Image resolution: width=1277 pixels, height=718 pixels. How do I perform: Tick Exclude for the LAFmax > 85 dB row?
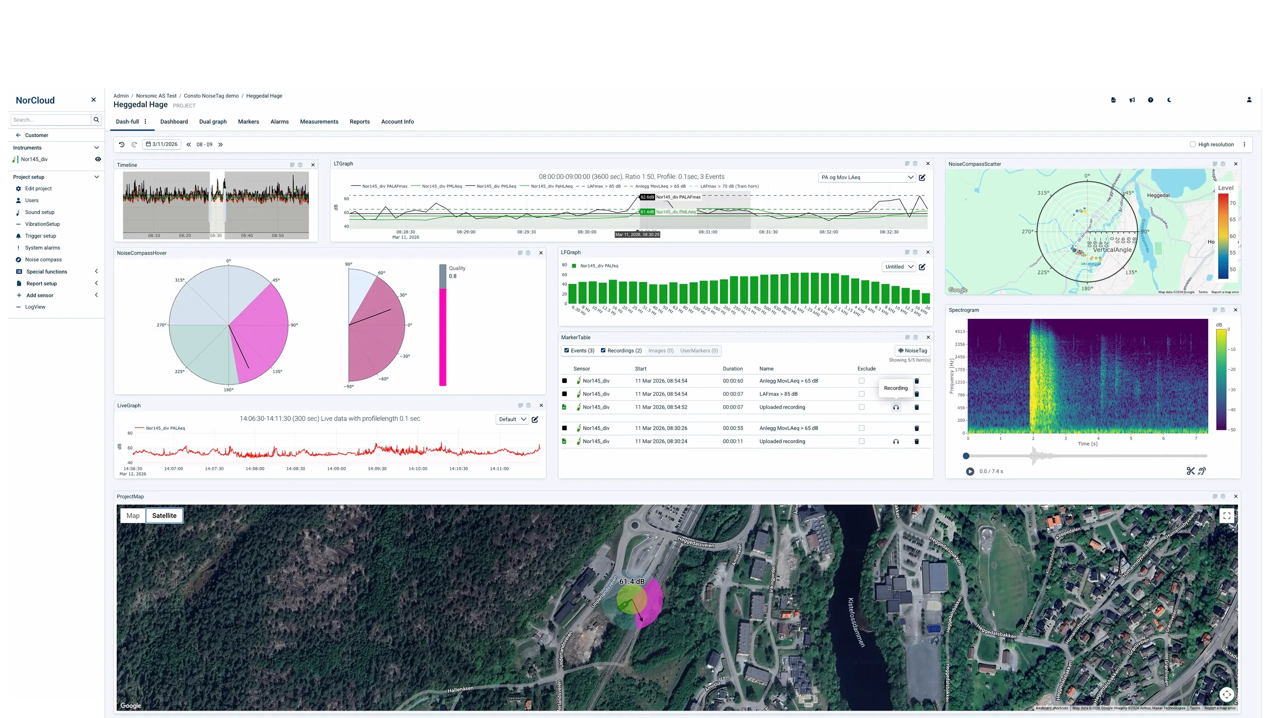point(862,394)
